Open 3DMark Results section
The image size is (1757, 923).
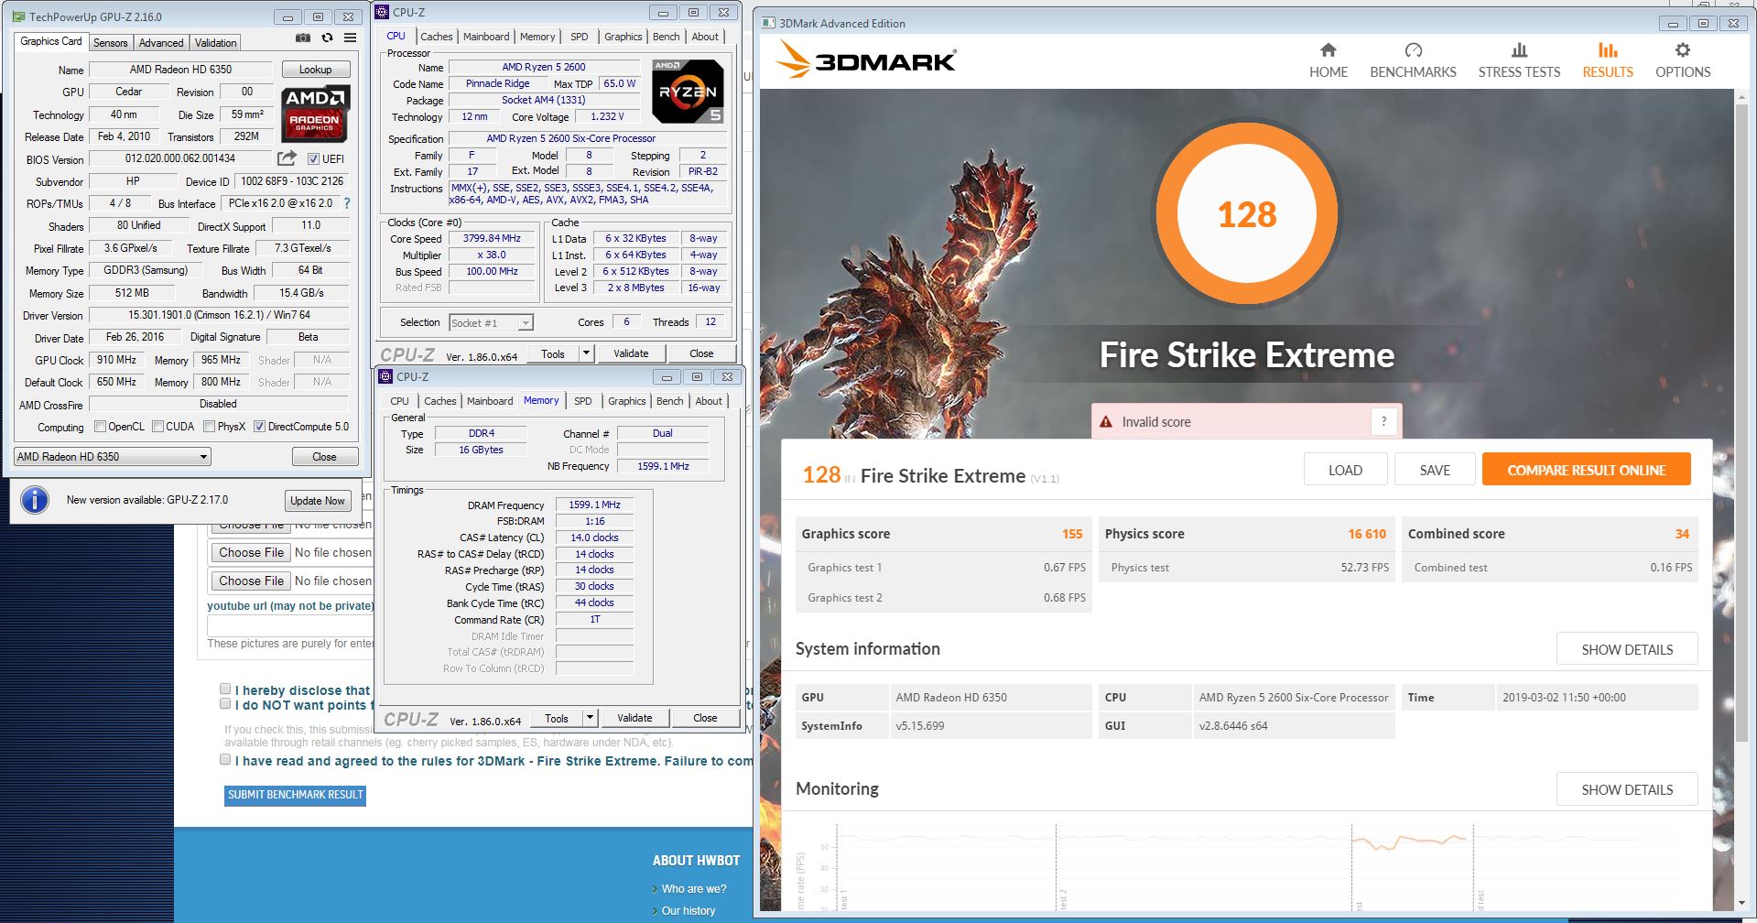tap(1608, 60)
